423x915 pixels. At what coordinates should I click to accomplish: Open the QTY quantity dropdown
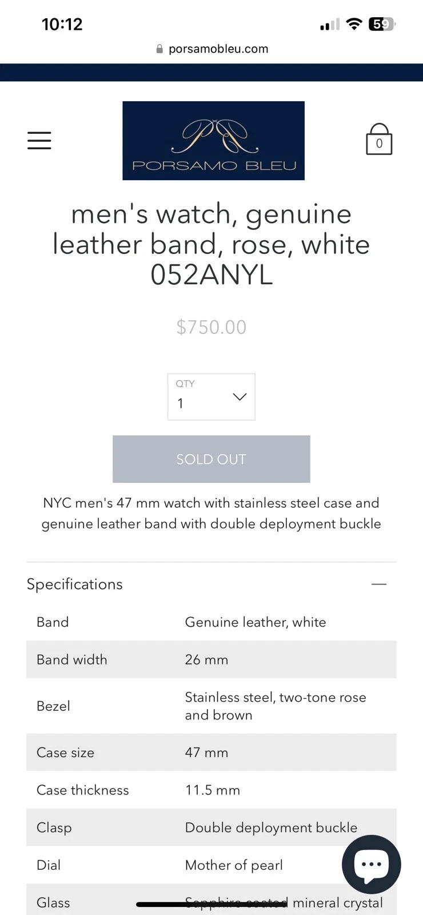pos(212,397)
